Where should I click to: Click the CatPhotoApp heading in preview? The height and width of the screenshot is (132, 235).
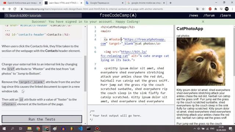tap(190, 29)
